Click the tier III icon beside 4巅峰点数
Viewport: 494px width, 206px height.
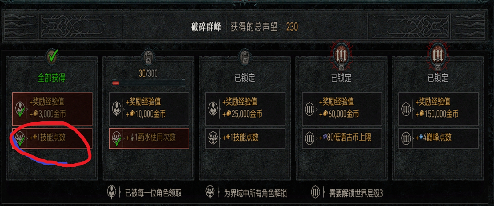tap(406, 138)
